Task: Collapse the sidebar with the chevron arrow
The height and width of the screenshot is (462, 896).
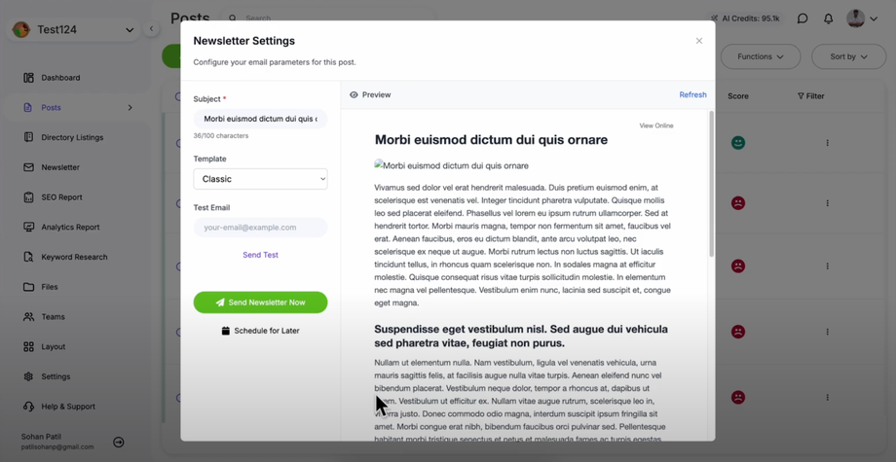Action: [x=151, y=29]
